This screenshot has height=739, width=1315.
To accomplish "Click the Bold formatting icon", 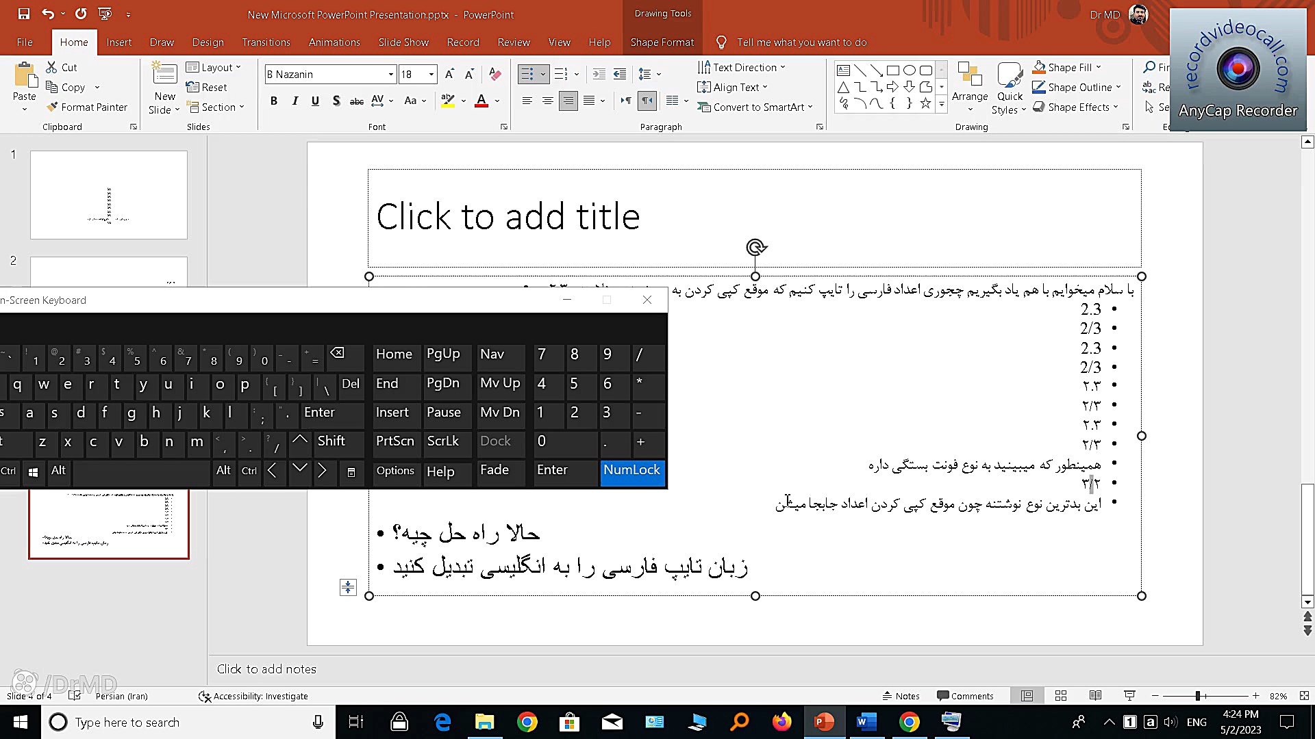I will point(274,101).
